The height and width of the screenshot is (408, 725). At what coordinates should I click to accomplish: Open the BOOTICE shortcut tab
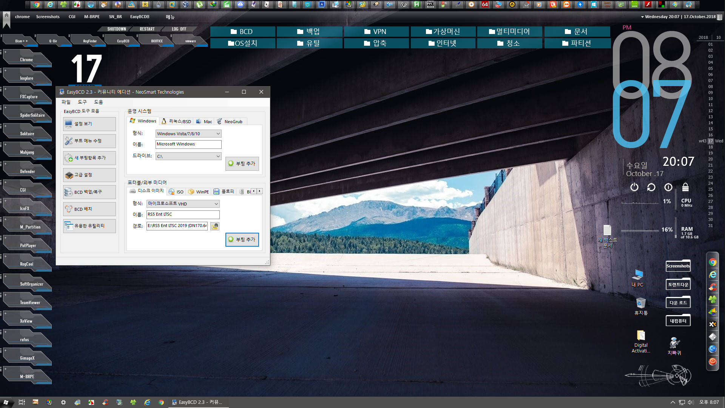pos(157,41)
